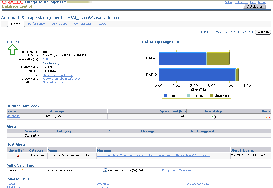Click the database link in Serviced Databases
This screenshot has height=188, width=273.
pyautogui.click(x=13, y=116)
